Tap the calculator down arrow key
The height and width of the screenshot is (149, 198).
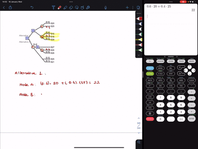(x=190, y=74)
